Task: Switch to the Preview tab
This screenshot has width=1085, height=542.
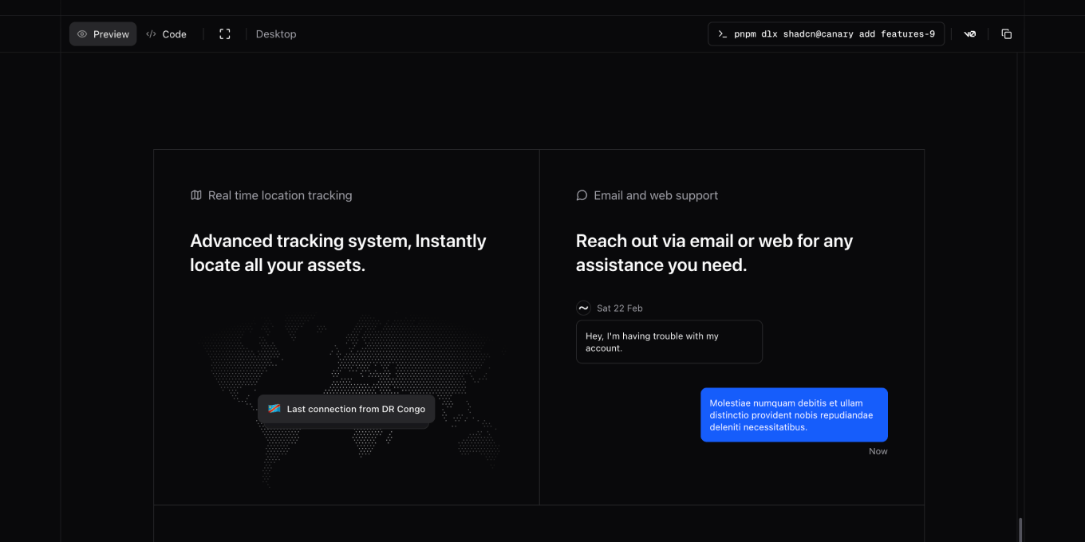Action: pyautogui.click(x=103, y=34)
